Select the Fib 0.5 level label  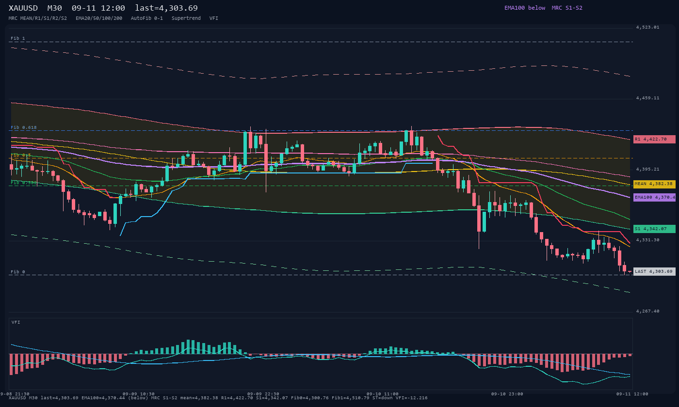(21, 155)
